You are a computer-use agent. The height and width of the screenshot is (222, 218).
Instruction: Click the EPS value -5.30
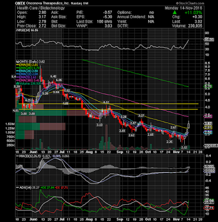click(108, 17)
